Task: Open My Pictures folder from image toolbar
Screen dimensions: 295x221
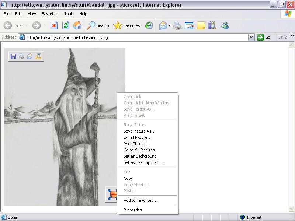Action: [x=38, y=56]
